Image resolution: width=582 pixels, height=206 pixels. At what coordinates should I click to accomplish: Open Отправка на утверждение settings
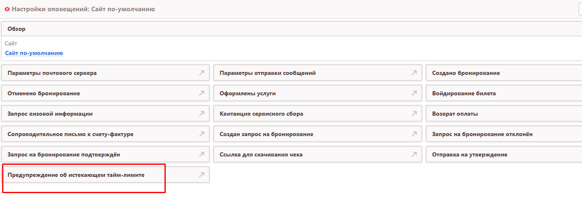(x=469, y=154)
